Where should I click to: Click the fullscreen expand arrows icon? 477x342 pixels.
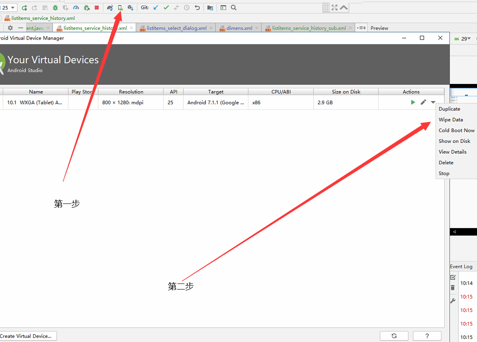[x=335, y=8]
